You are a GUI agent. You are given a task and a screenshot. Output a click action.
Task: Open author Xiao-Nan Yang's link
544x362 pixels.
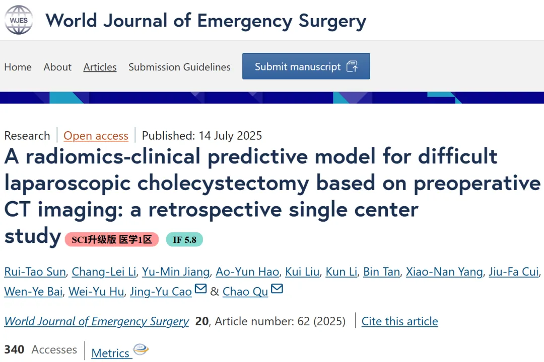tap(444, 271)
